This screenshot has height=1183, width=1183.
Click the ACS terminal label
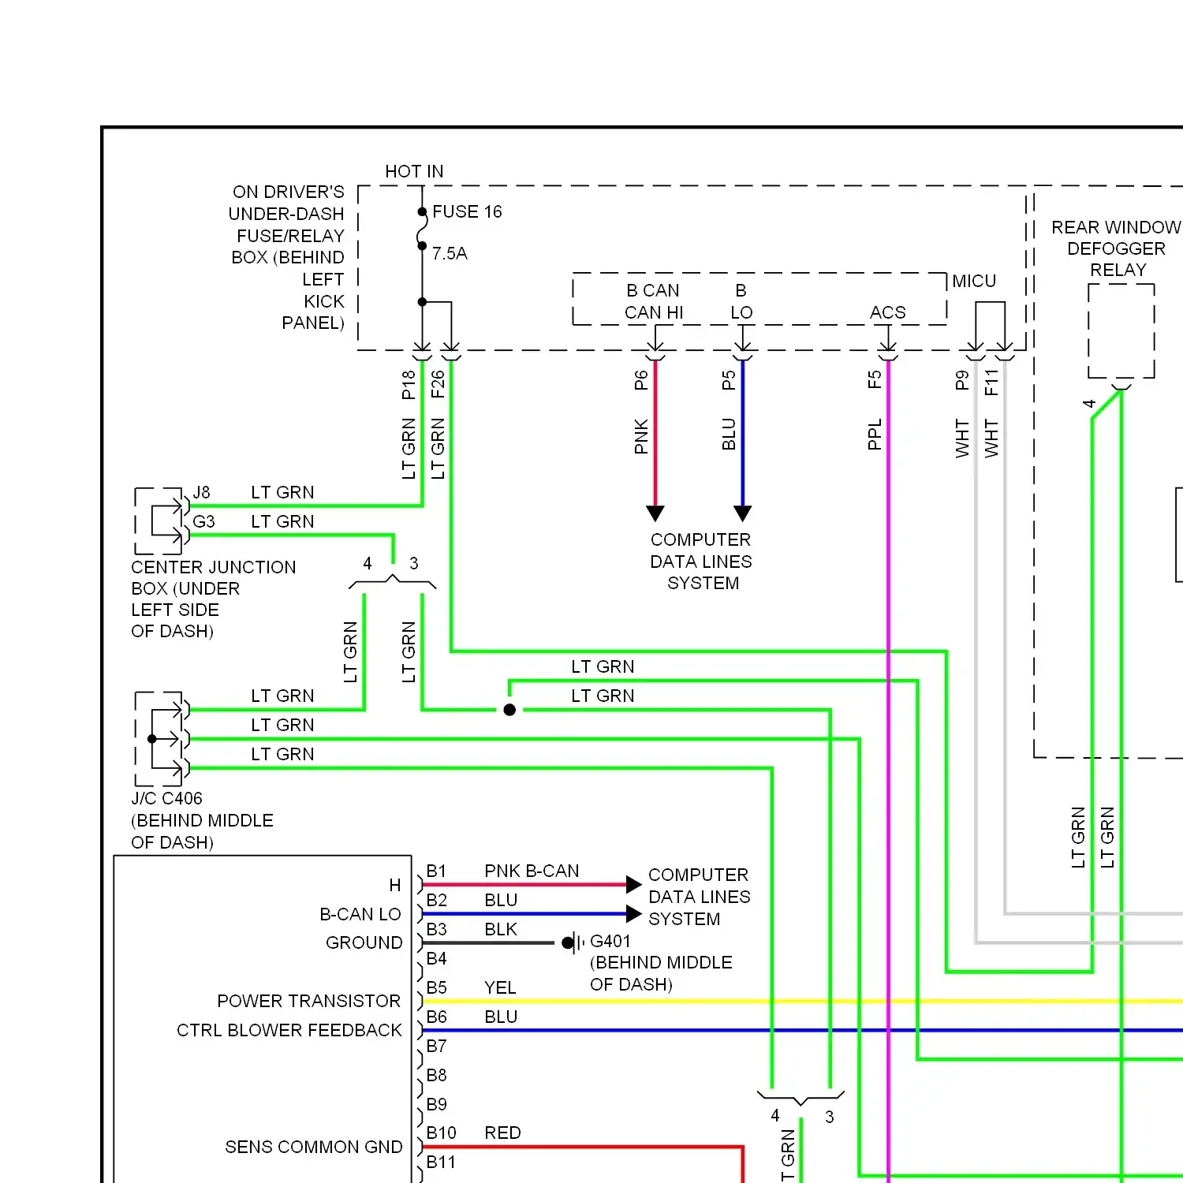tap(887, 312)
